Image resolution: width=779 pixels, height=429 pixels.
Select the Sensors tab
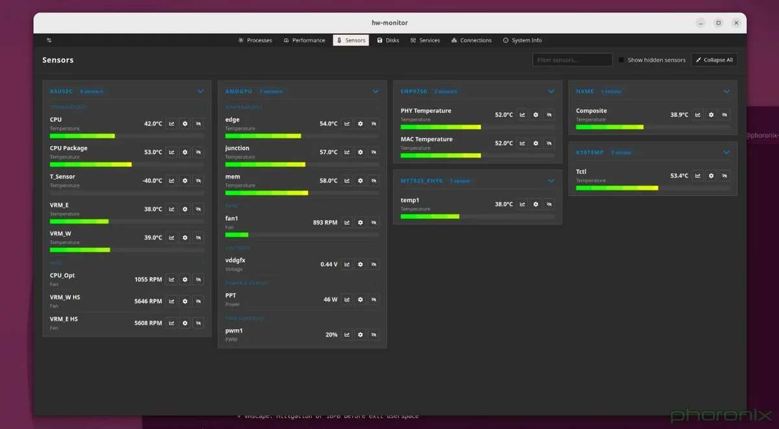pyautogui.click(x=351, y=40)
